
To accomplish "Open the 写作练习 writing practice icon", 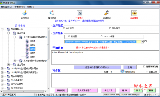I will (x=25, y=13).
